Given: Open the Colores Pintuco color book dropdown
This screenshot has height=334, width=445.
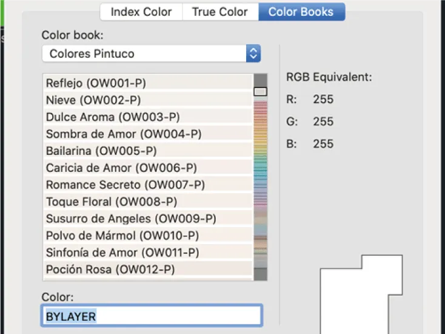Looking at the screenshot, I should pos(144,53).
